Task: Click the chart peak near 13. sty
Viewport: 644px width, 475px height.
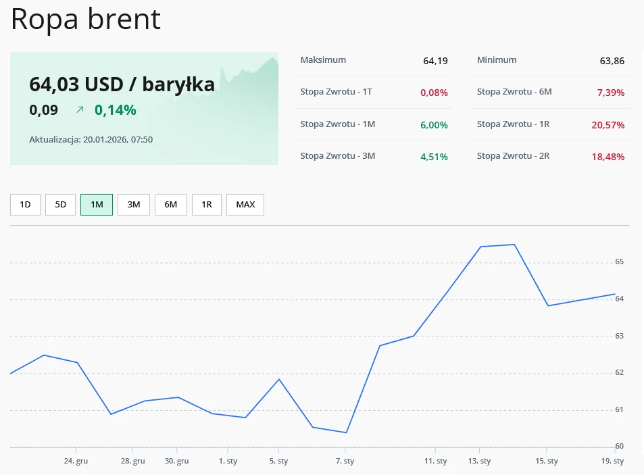Action: click(497, 246)
